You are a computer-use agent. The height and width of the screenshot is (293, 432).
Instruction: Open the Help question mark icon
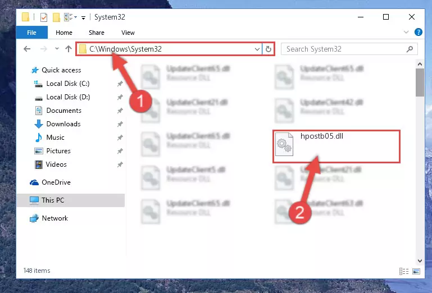(418, 32)
